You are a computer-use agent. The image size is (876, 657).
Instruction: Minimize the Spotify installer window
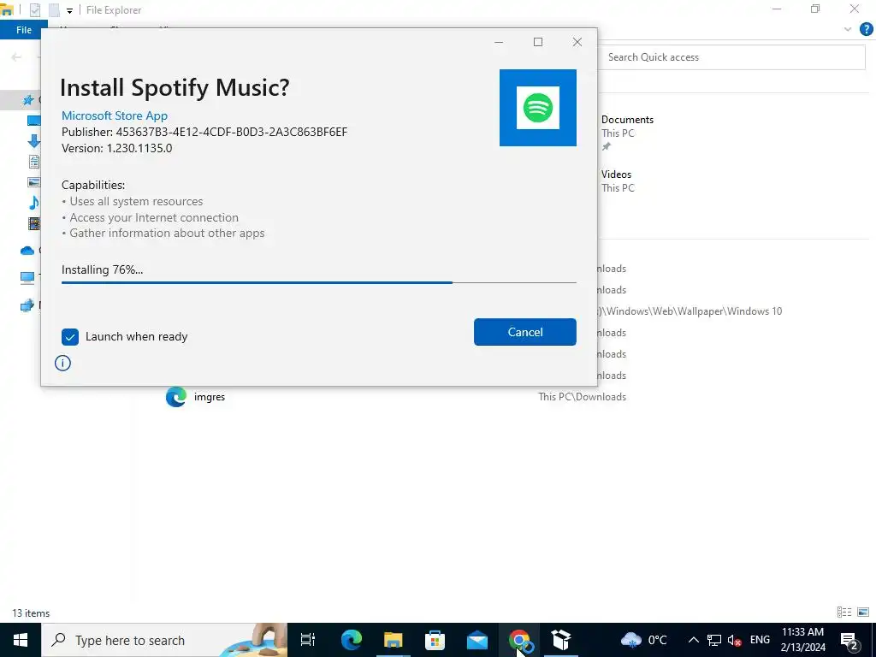point(499,42)
